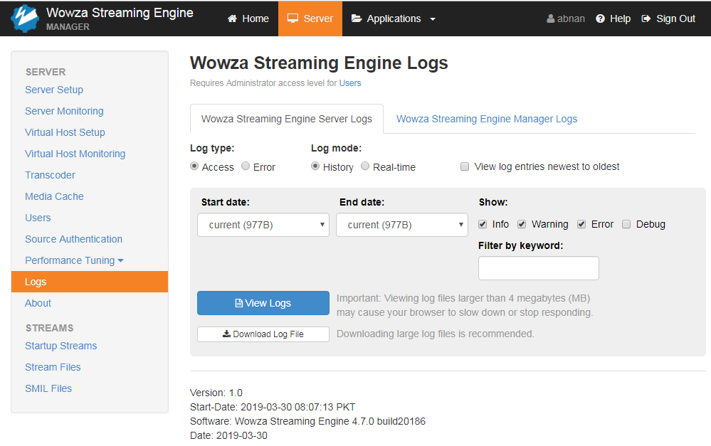Click the user profile icon beside abnan
Screen dimensions: 711x446
pyautogui.click(x=550, y=18)
